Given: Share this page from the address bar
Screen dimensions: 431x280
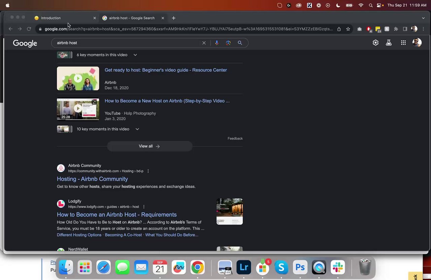Looking at the screenshot, I should 339,29.
